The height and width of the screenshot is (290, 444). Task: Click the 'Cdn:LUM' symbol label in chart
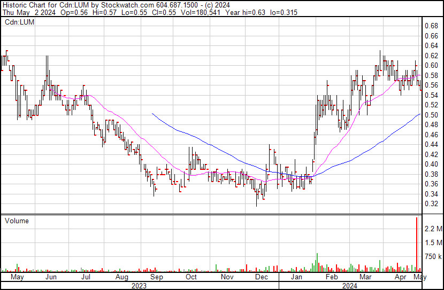coord(20,22)
